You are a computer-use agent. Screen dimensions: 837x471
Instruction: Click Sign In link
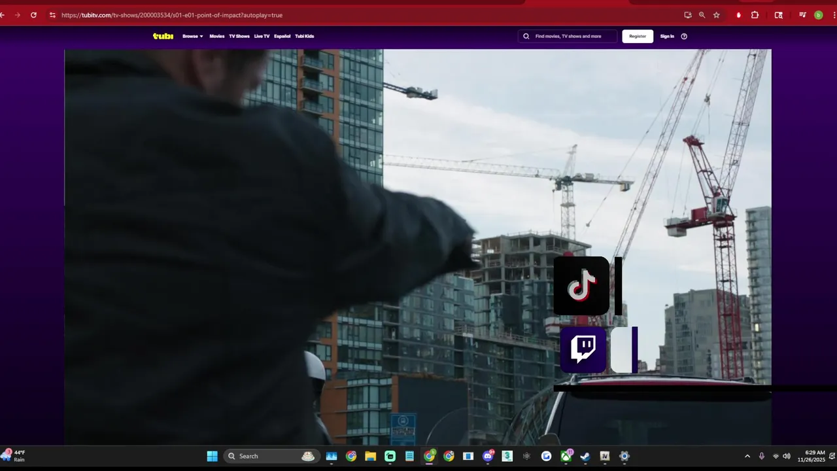click(667, 36)
